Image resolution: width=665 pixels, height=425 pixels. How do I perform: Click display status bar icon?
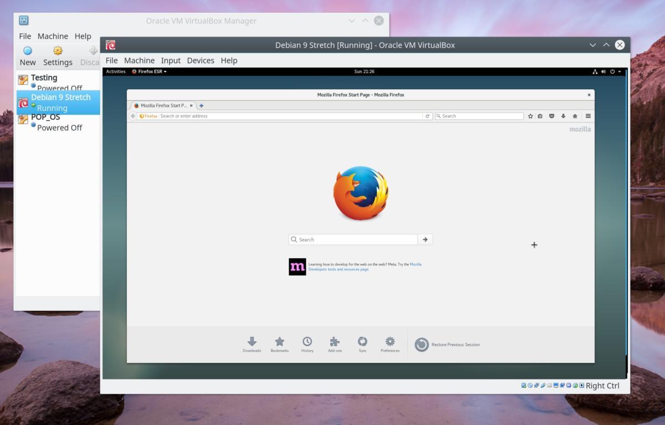[x=556, y=385]
